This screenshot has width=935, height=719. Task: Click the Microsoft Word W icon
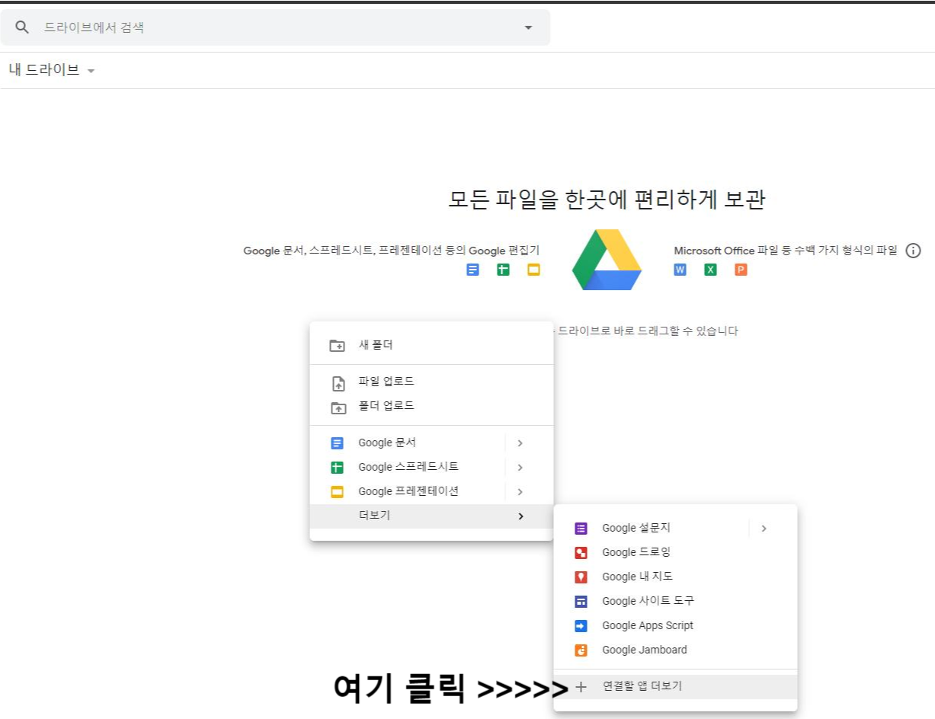coord(680,270)
